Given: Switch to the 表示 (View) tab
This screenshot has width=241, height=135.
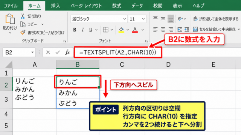Looking at the screenshot, I should point(177,6).
